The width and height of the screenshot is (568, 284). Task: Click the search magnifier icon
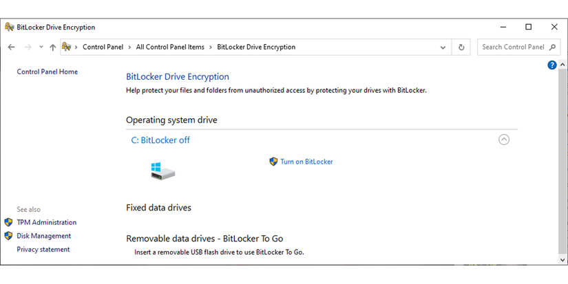[x=552, y=47]
